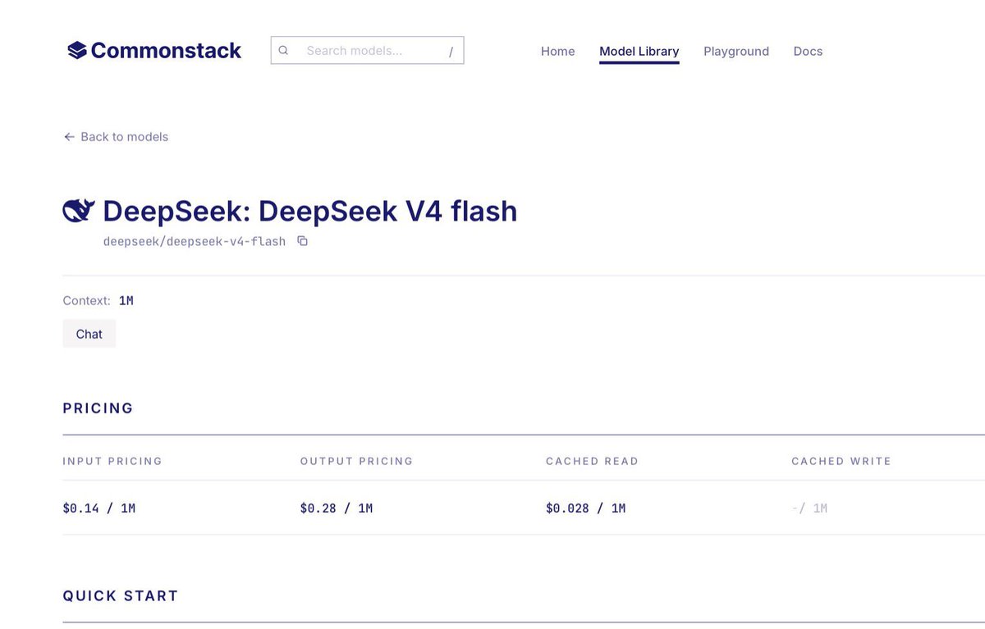The height and width of the screenshot is (629, 985).
Task: Click the -/ 1M cached write value
Action: click(809, 508)
